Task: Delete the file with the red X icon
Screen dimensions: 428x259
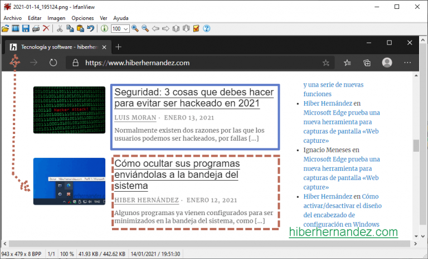Action: 46,28
